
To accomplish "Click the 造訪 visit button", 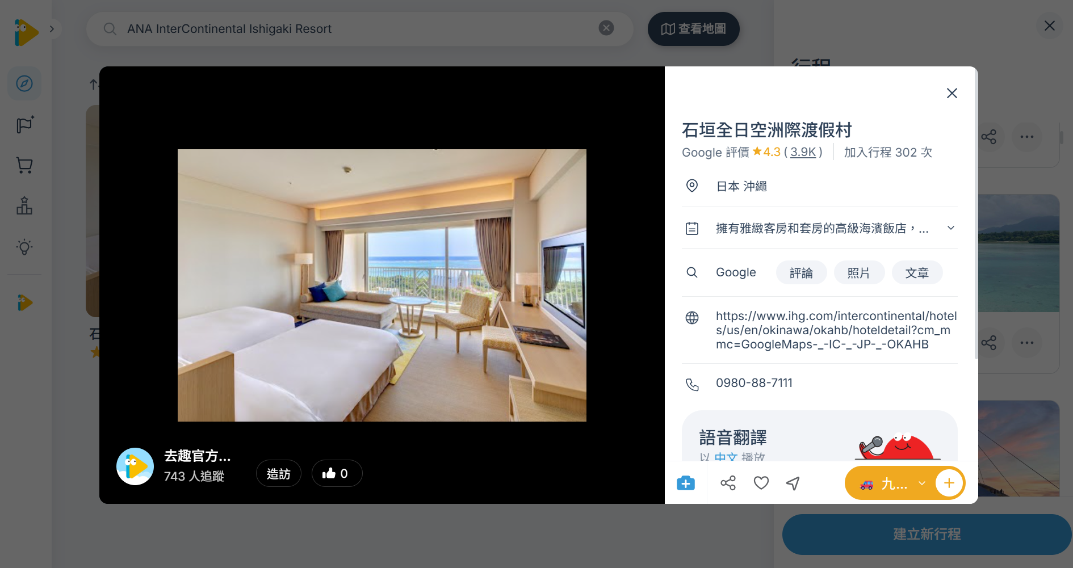I will (x=278, y=474).
